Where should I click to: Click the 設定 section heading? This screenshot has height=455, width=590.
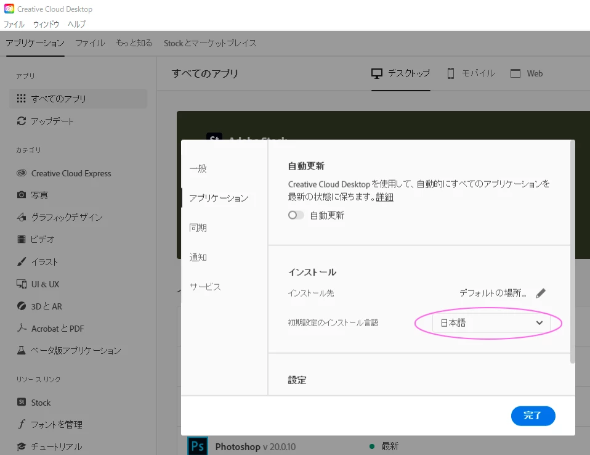coord(297,380)
